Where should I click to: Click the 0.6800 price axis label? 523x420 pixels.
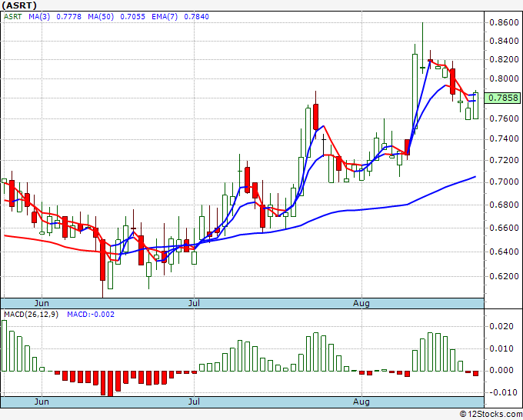504,205
